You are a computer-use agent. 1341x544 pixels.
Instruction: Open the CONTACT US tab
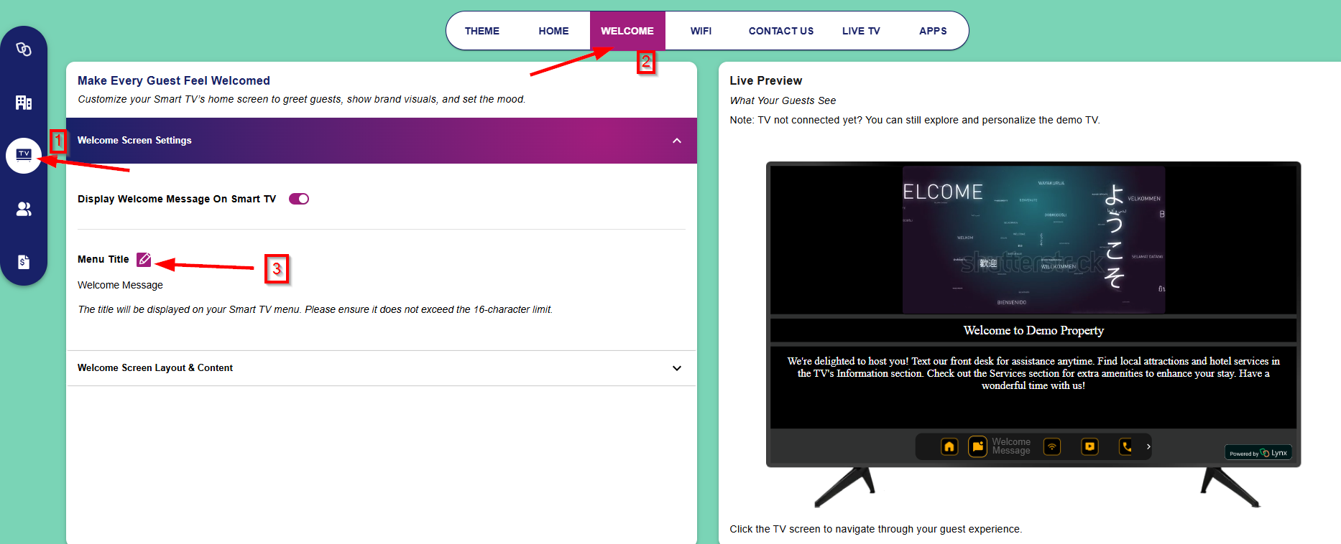[x=781, y=31]
